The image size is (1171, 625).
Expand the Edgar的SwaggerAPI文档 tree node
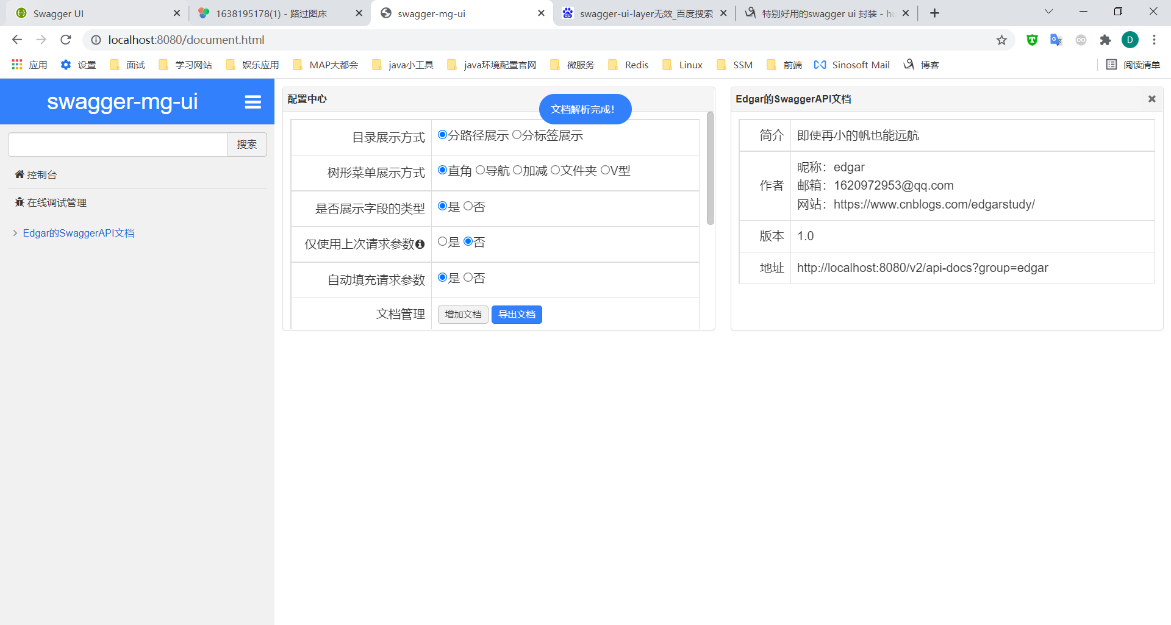15,233
